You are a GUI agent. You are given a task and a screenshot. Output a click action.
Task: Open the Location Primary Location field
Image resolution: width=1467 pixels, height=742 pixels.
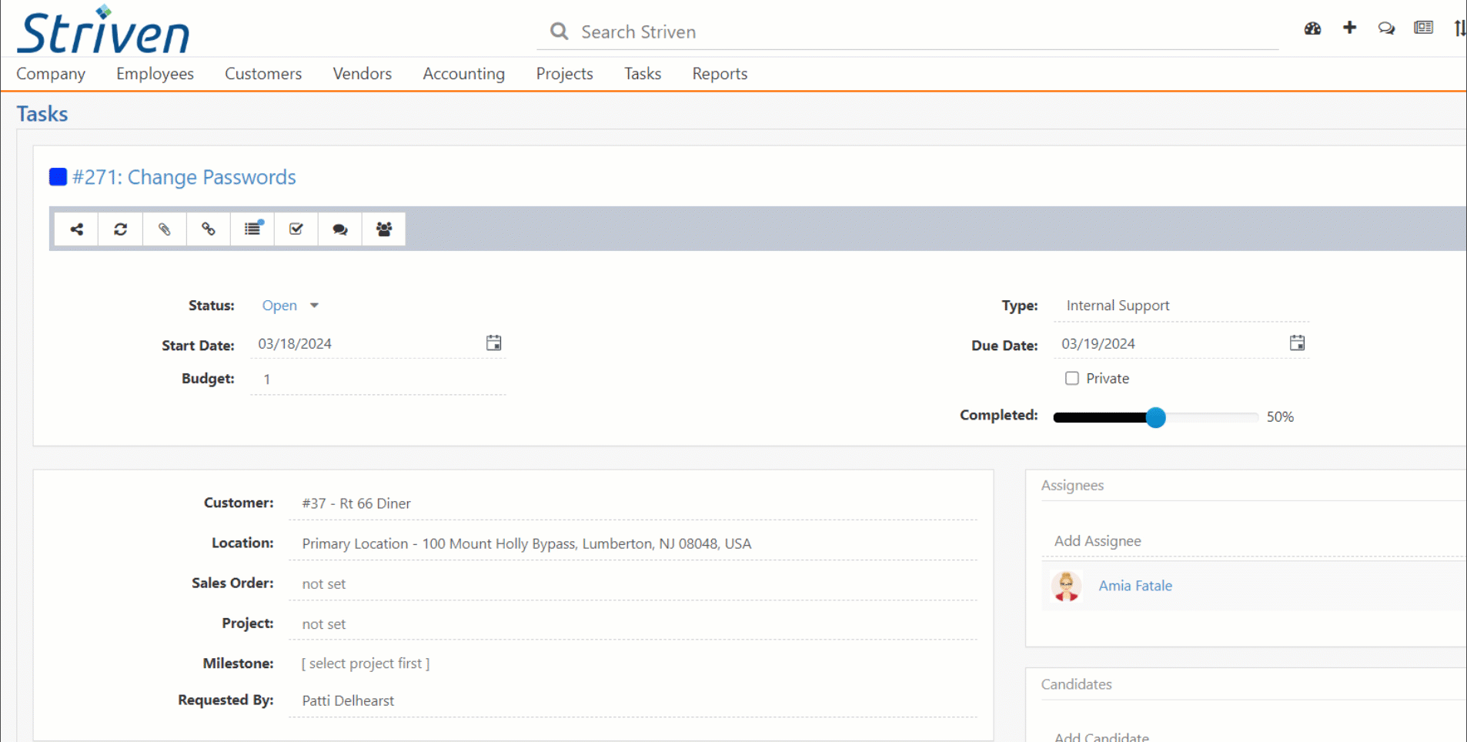pos(633,543)
